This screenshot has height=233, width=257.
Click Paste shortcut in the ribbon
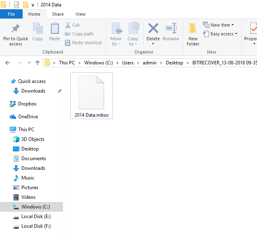coord(83,43)
